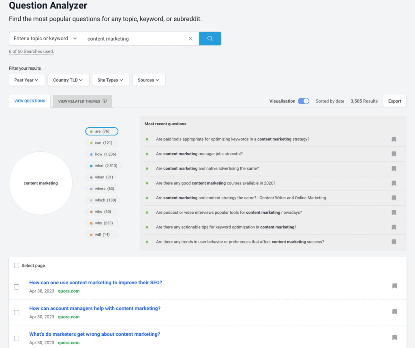This screenshot has height=348, width=415.
Task: Select the 'will (14)' question filter
Action: pos(101,235)
